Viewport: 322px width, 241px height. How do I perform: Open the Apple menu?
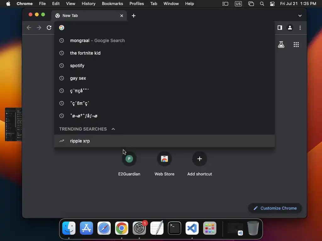tap(8, 4)
